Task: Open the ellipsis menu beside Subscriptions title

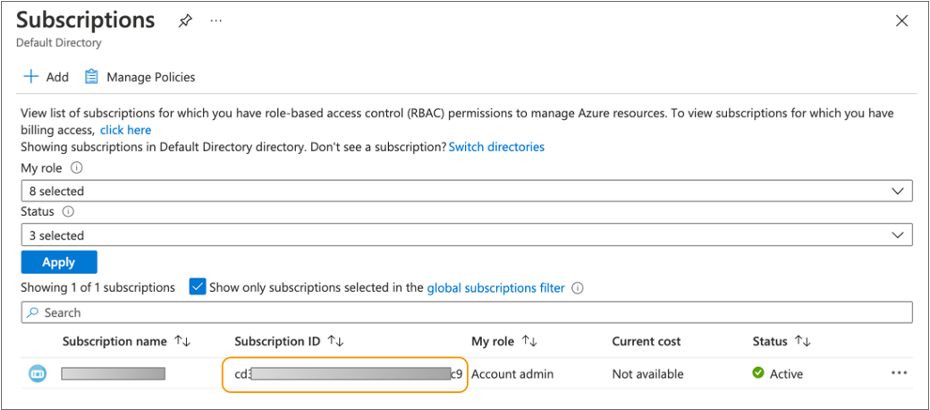Action: tap(216, 22)
